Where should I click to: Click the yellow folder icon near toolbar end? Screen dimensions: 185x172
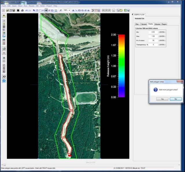click(x=121, y=10)
